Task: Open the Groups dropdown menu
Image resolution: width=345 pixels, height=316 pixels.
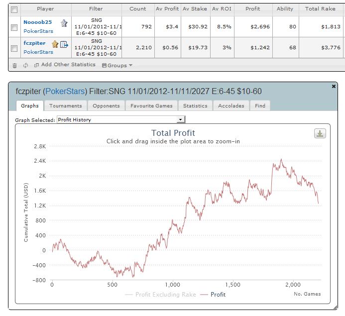Action: [117, 65]
